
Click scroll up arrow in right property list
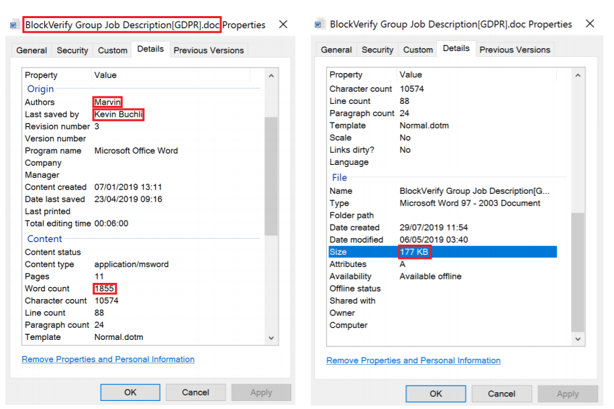coord(578,76)
